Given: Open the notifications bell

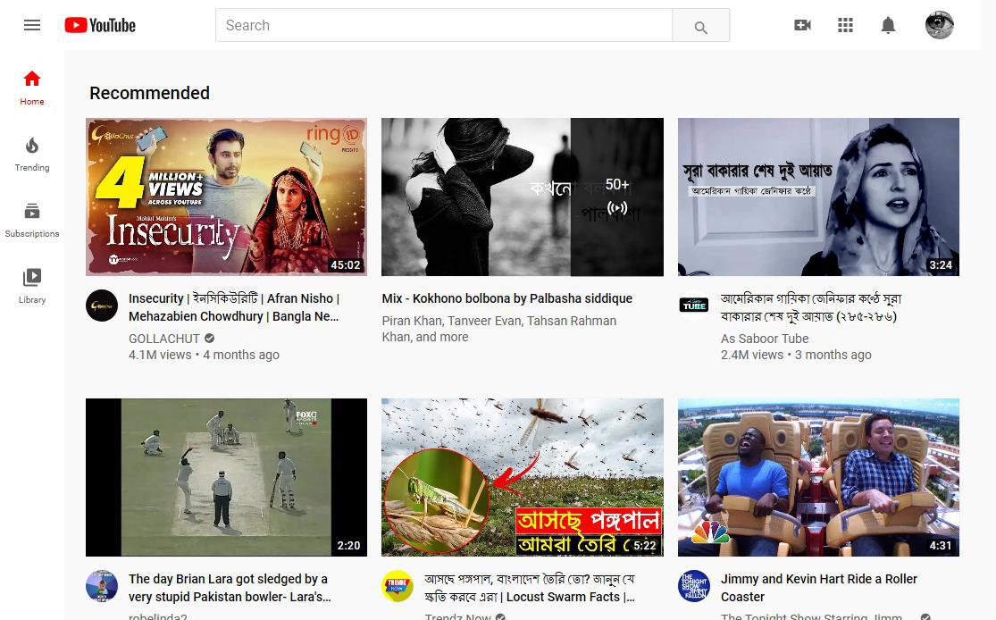Looking at the screenshot, I should (x=888, y=25).
